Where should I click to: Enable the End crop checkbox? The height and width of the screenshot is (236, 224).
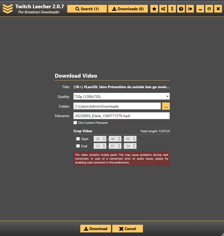coord(78,146)
